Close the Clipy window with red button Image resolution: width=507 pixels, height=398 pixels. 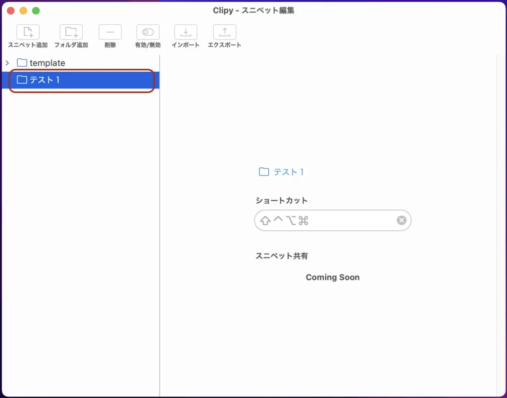[11, 11]
